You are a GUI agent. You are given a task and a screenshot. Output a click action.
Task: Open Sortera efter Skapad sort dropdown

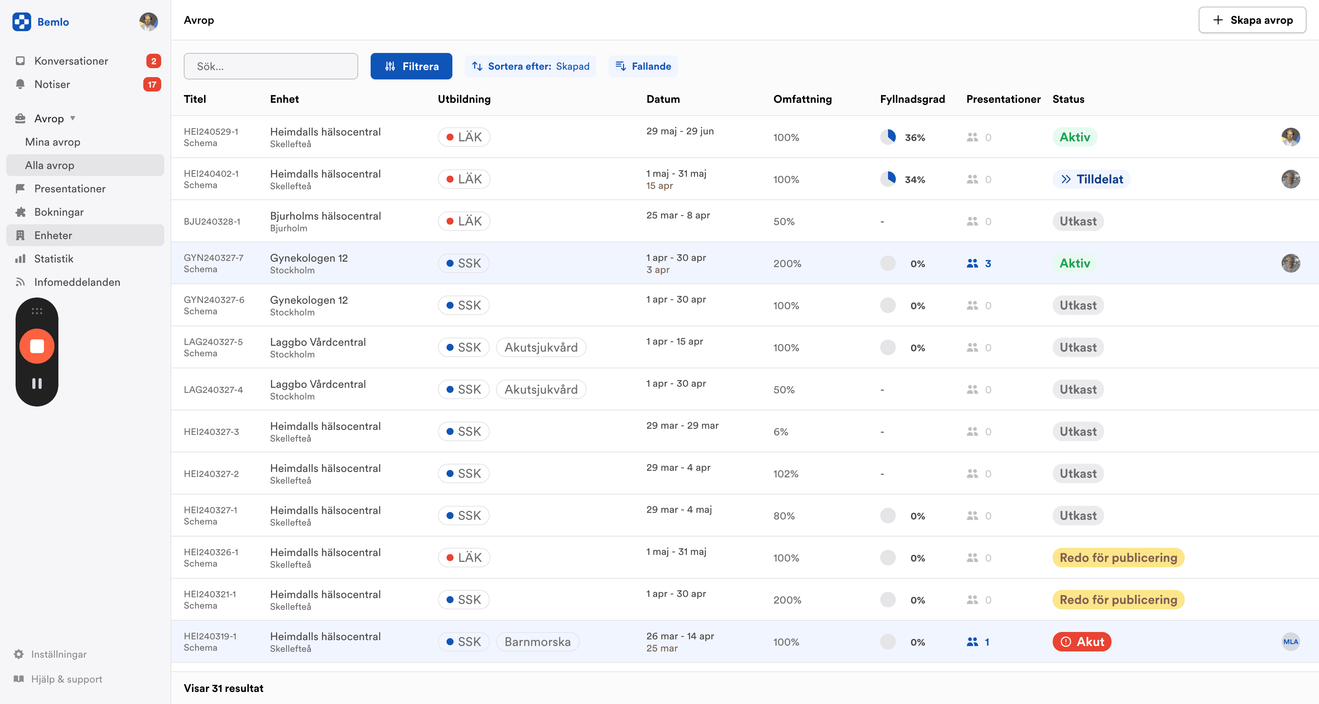pos(531,66)
